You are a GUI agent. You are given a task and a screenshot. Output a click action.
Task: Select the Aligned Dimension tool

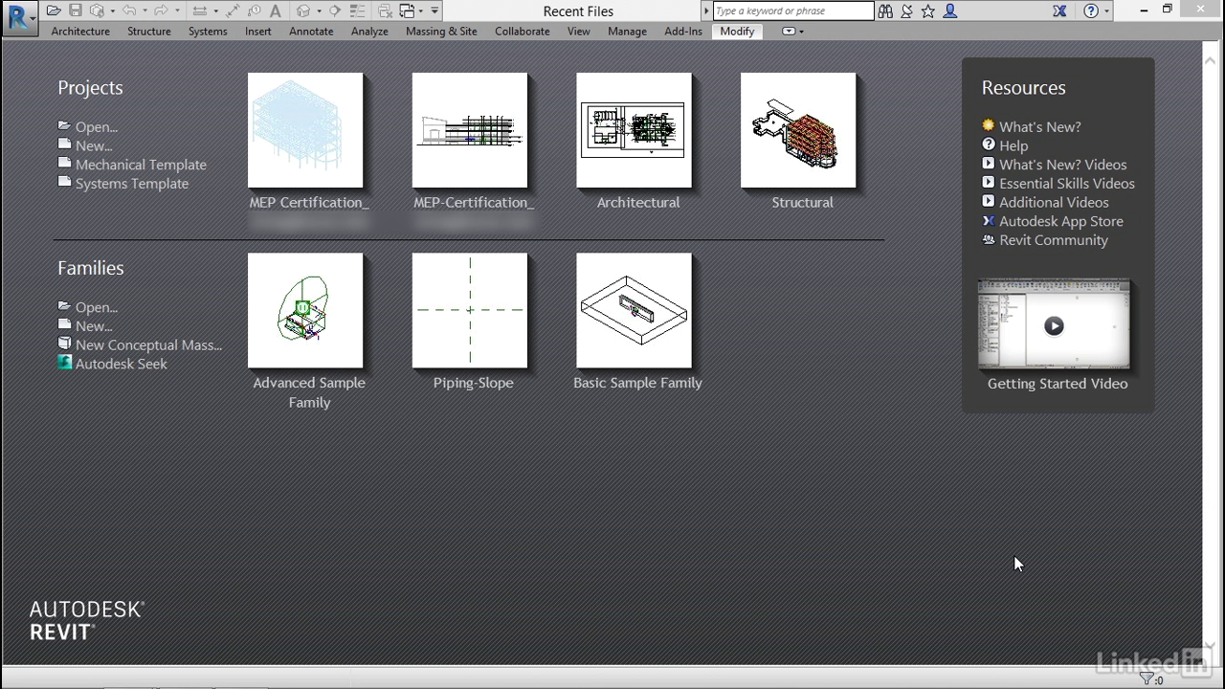click(x=233, y=11)
